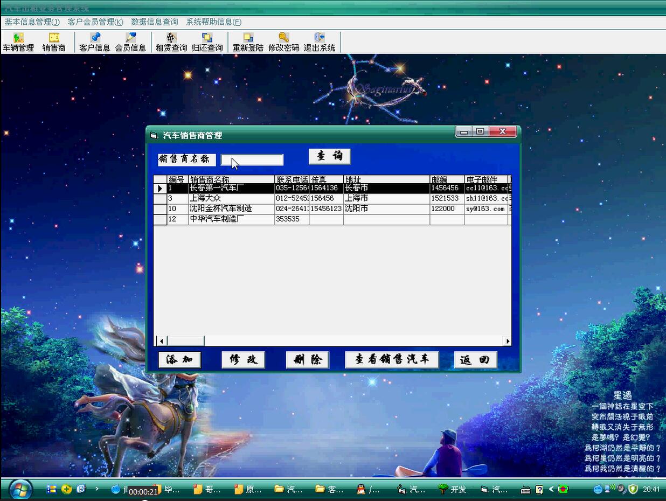Click the fax cell 15456123
Image resolution: width=666 pixels, height=501 pixels.
(326, 209)
